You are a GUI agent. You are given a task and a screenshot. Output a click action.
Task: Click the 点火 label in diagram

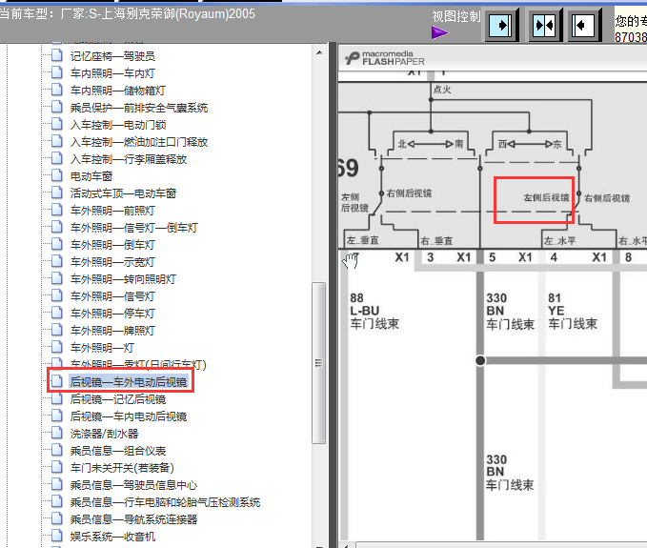click(442, 90)
